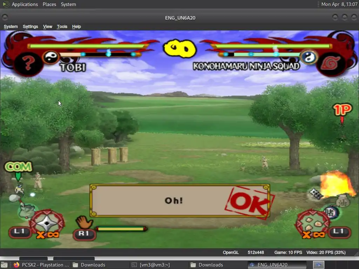Open the top panel System menu
The image size is (359, 269).
(x=68, y=4)
